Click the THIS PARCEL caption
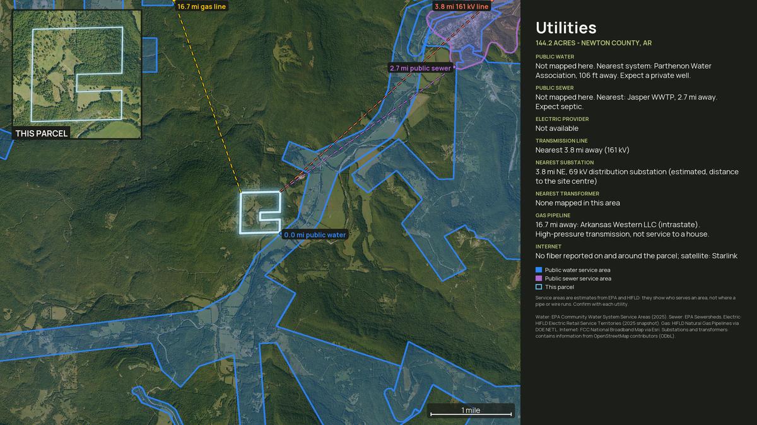Viewport: 757px width, 425px height. click(42, 133)
